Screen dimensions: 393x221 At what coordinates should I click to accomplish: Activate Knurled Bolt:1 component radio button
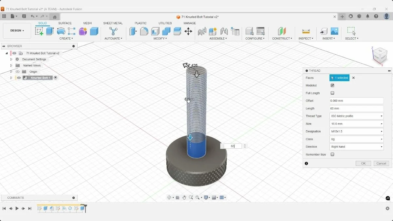(55, 78)
